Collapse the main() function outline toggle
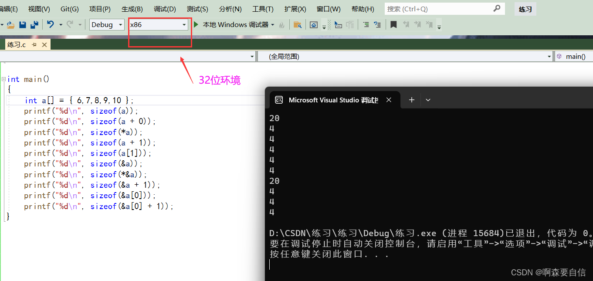This screenshot has height=281, width=593. tap(3, 79)
